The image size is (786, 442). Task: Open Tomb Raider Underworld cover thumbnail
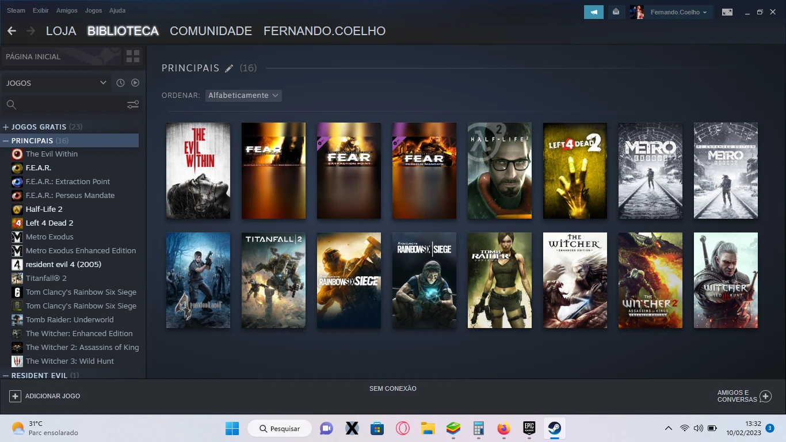point(499,280)
